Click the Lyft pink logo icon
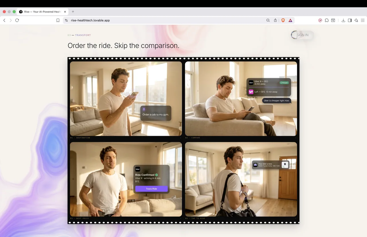 point(251,92)
